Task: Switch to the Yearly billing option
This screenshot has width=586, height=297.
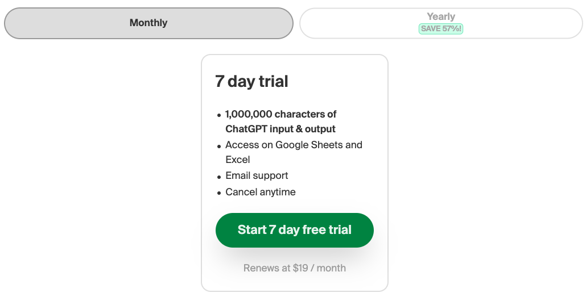Action: click(441, 23)
